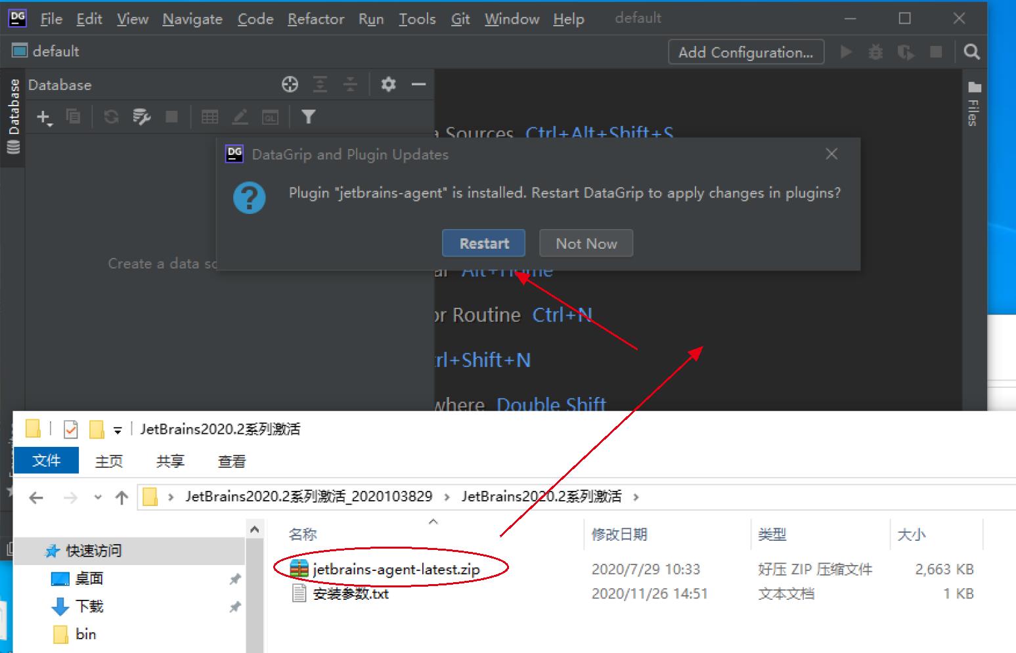Select 快速访问 in navigation pane

click(93, 551)
